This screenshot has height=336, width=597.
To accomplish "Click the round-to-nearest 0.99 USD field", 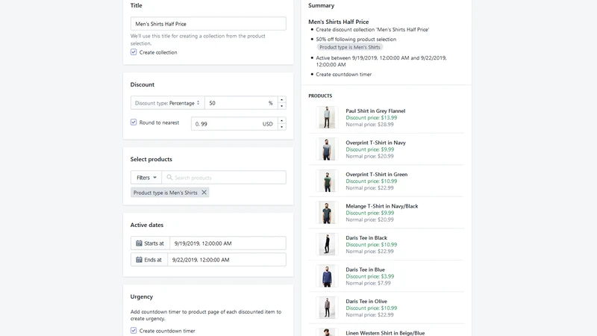I will tap(234, 124).
